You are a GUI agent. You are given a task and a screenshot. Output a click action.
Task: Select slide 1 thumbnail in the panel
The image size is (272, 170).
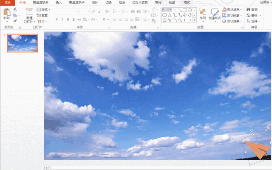point(23,43)
